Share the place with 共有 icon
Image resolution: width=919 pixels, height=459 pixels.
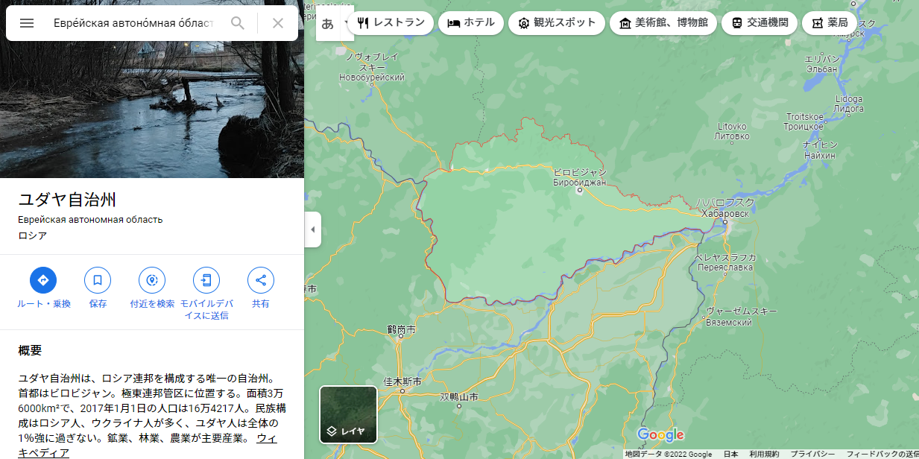[x=261, y=280]
